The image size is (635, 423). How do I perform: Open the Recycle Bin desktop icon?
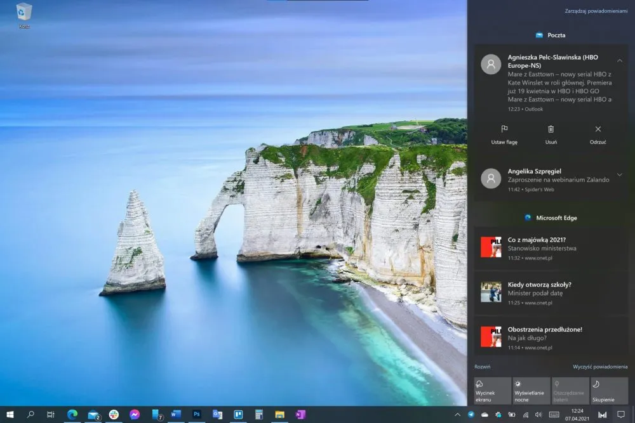click(24, 15)
